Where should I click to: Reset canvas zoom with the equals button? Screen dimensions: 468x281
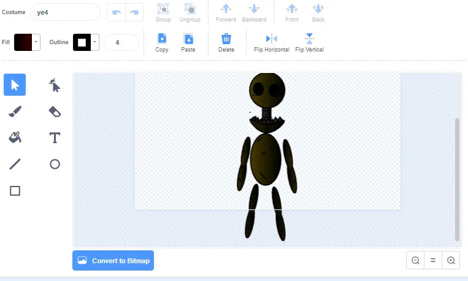pyautogui.click(x=433, y=260)
